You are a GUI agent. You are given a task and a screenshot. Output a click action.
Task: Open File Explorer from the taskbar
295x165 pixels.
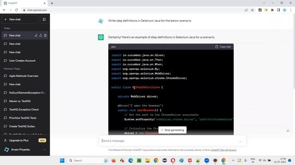point(147,160)
